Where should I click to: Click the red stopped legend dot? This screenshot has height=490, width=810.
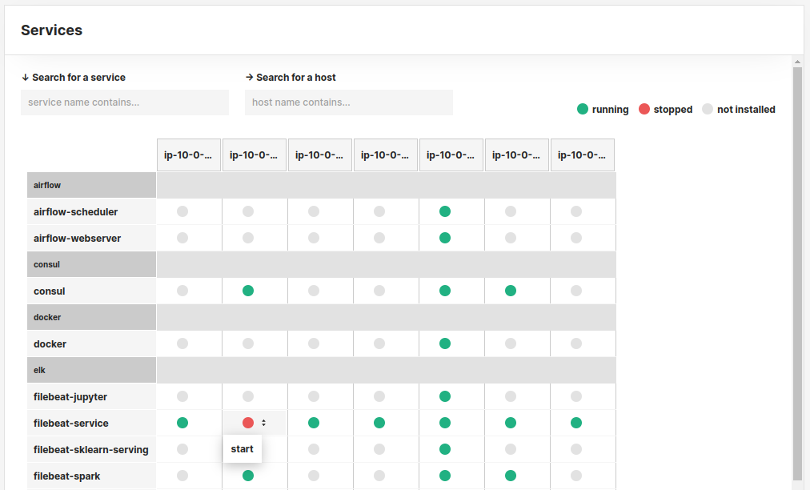tap(644, 109)
